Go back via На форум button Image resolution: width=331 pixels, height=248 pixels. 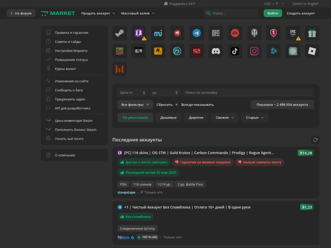pos(21,13)
